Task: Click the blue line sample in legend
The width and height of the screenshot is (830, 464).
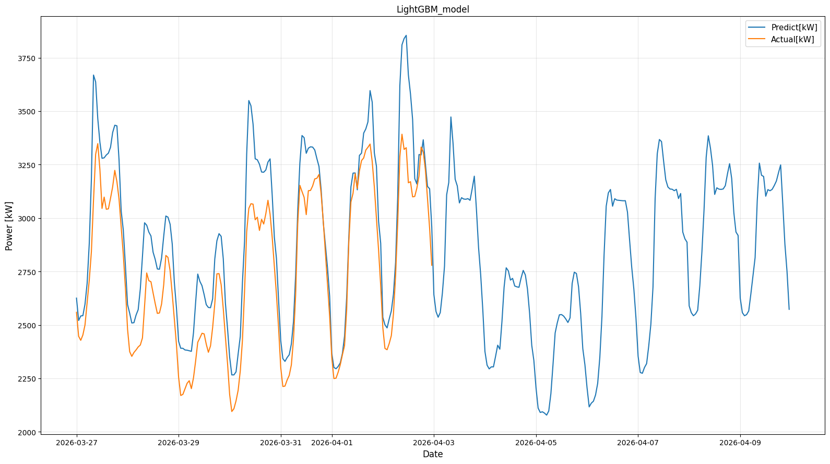Action: coord(757,28)
